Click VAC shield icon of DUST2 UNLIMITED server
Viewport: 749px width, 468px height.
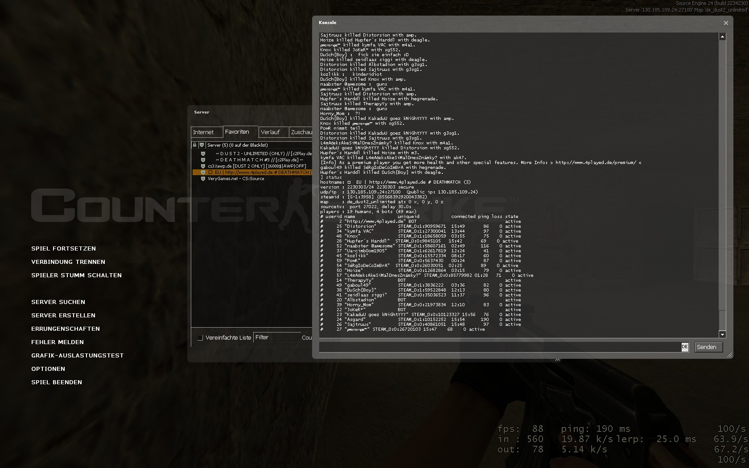203,153
